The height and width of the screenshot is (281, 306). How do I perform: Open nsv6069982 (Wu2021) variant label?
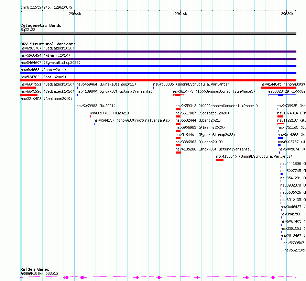pos(96,106)
